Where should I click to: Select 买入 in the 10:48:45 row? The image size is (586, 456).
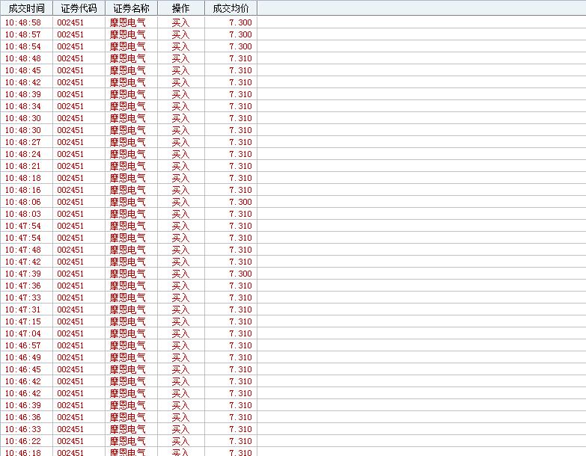tap(180, 70)
